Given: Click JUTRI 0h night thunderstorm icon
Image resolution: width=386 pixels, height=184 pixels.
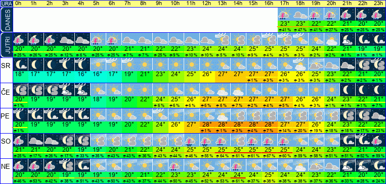Looking at the screenshot, I should pyautogui.click(x=20, y=39).
